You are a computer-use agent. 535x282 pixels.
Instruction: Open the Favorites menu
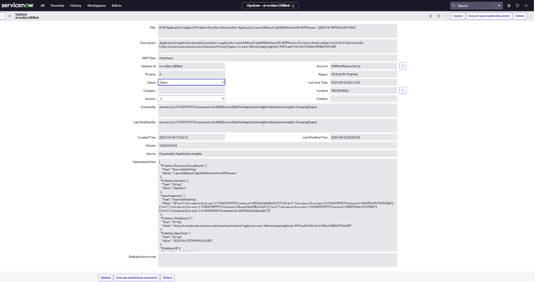[x=57, y=6]
